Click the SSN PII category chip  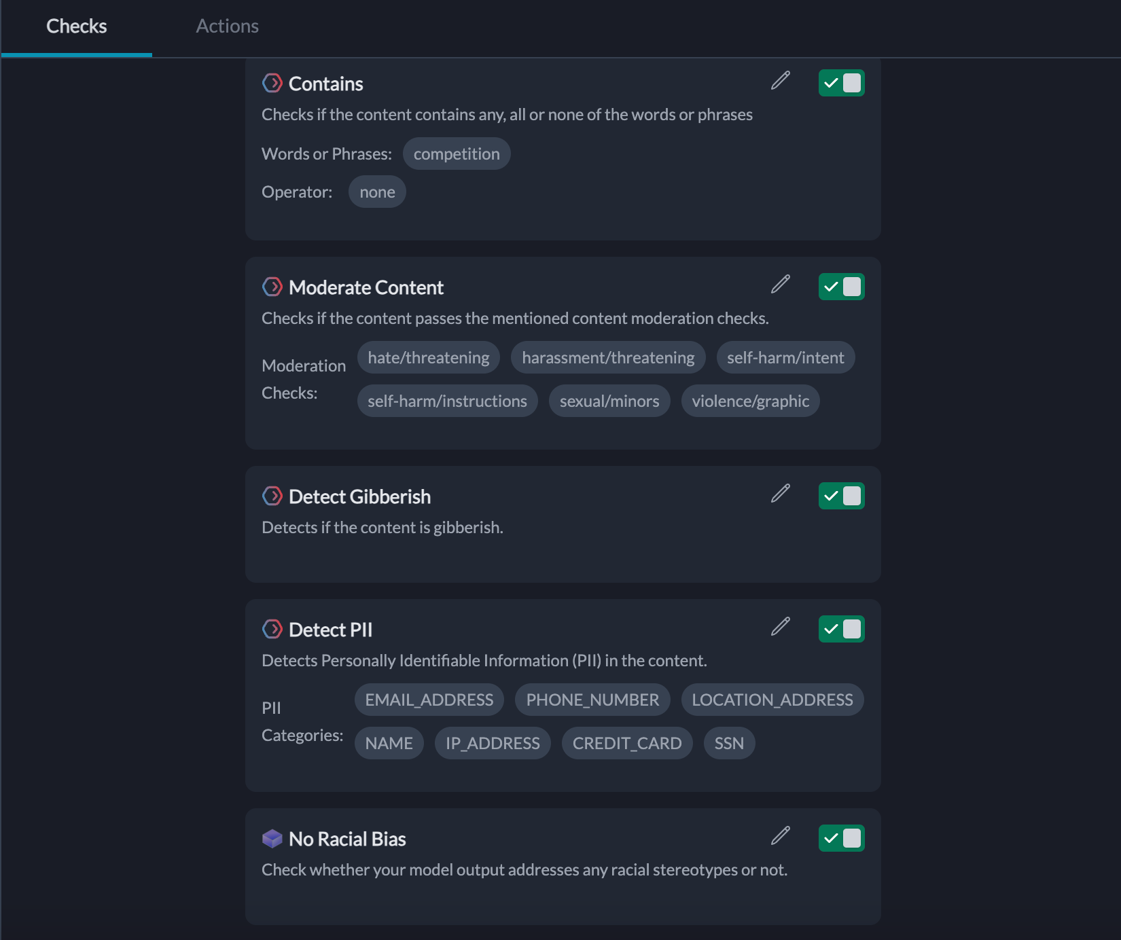(728, 742)
